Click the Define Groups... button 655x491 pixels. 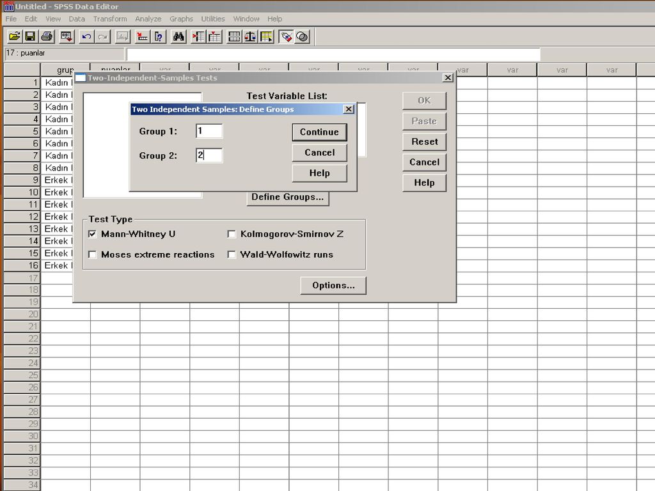287,197
